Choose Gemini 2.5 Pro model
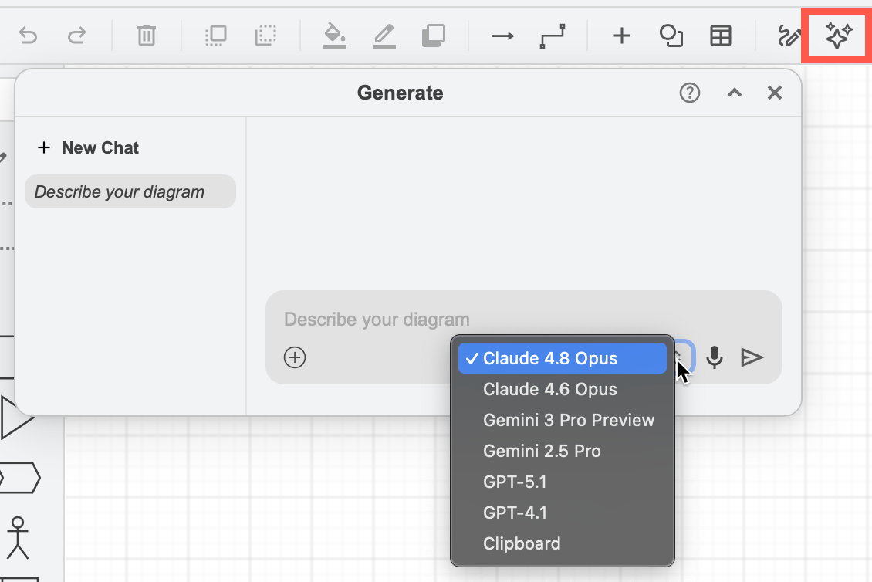The image size is (872, 582). click(563, 451)
